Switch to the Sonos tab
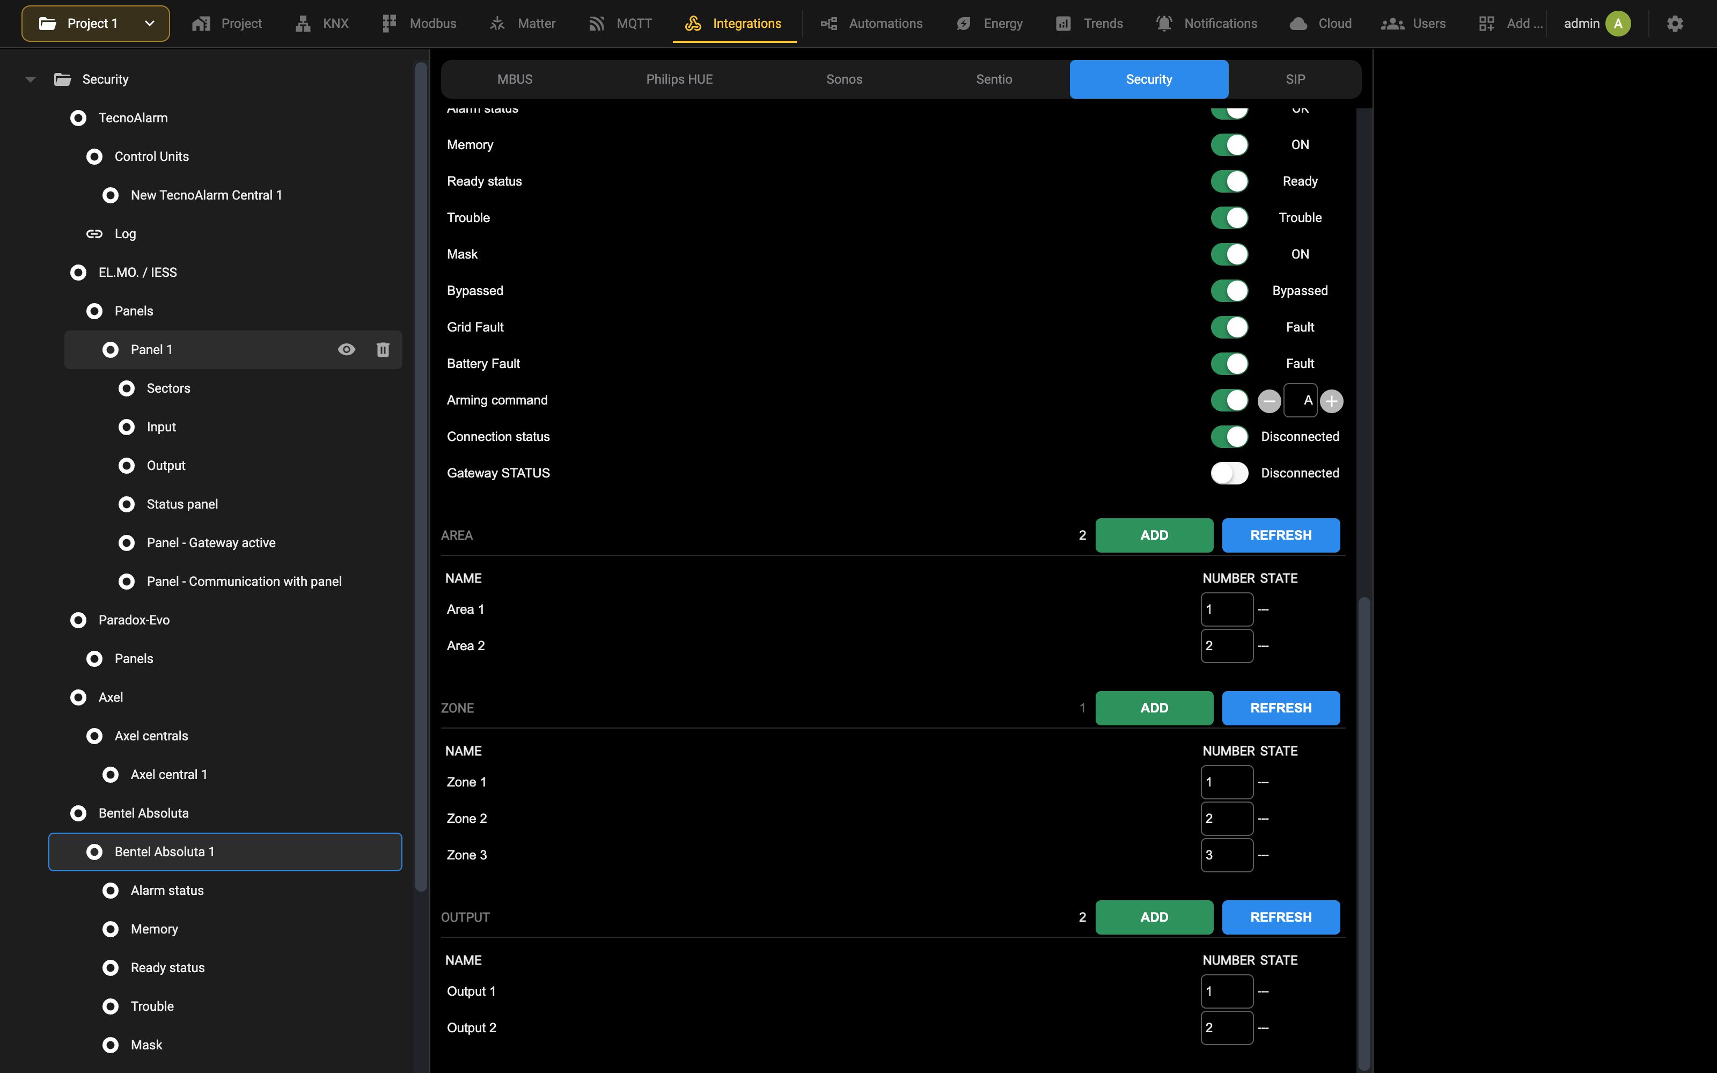 click(843, 79)
